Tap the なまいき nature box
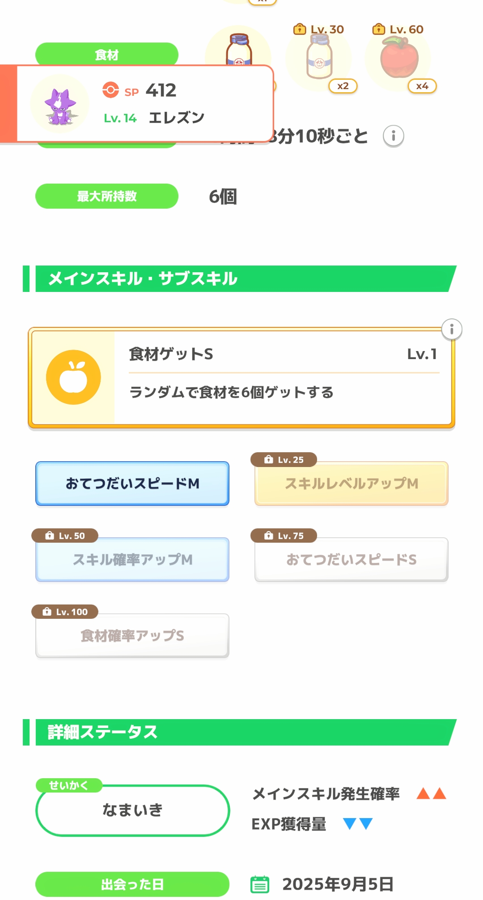Viewport: 483px width, 900px height. 132,810
